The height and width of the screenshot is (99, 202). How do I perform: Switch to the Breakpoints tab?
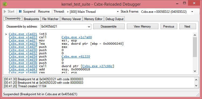click(32, 19)
